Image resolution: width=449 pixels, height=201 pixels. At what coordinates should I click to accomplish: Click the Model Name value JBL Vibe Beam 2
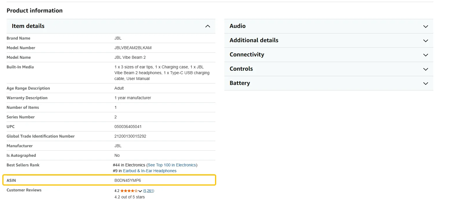[x=130, y=57]
